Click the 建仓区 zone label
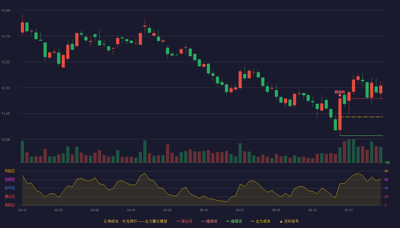Viewport: 400px width, 228px height. [x=10, y=197]
